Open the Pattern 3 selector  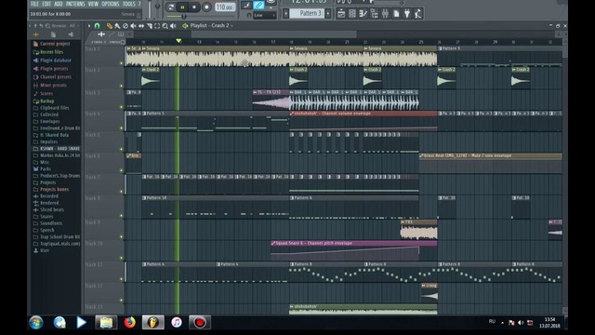pos(308,14)
